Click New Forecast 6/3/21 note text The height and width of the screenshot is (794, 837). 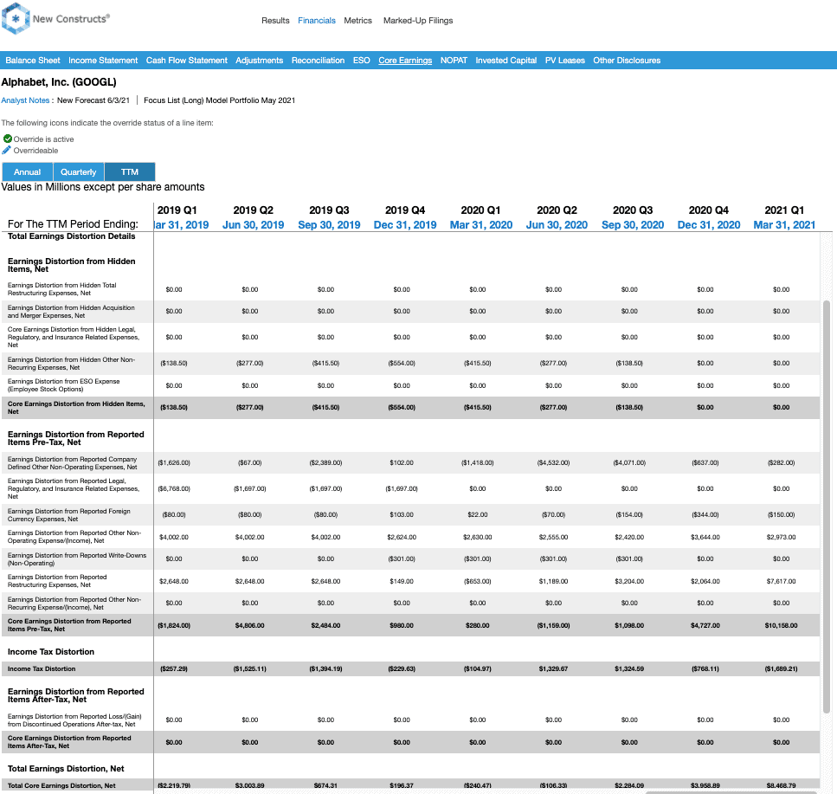click(93, 100)
